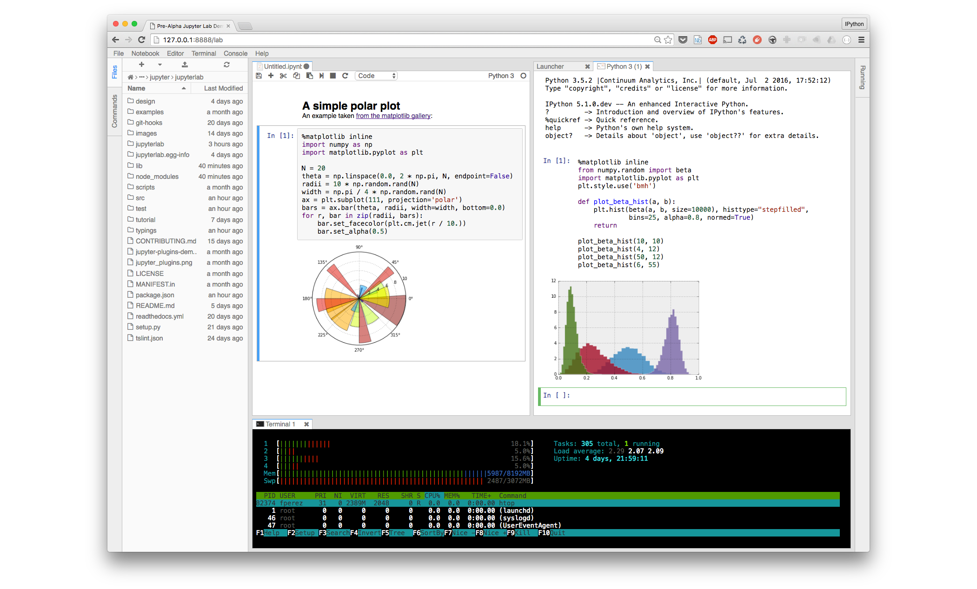Run the current cell with the run icon
The height and width of the screenshot is (589, 977).
pos(321,76)
